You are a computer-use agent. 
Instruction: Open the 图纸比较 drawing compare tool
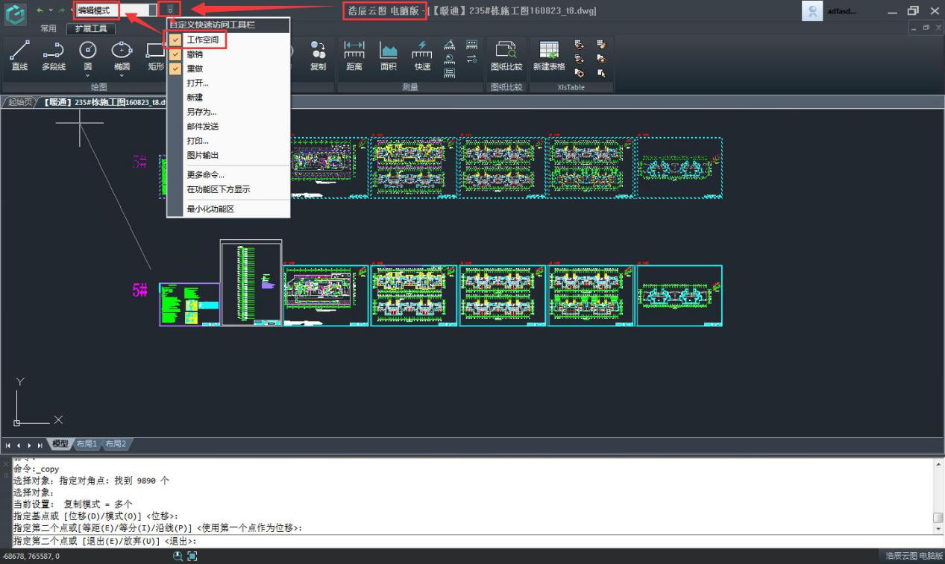(506, 56)
